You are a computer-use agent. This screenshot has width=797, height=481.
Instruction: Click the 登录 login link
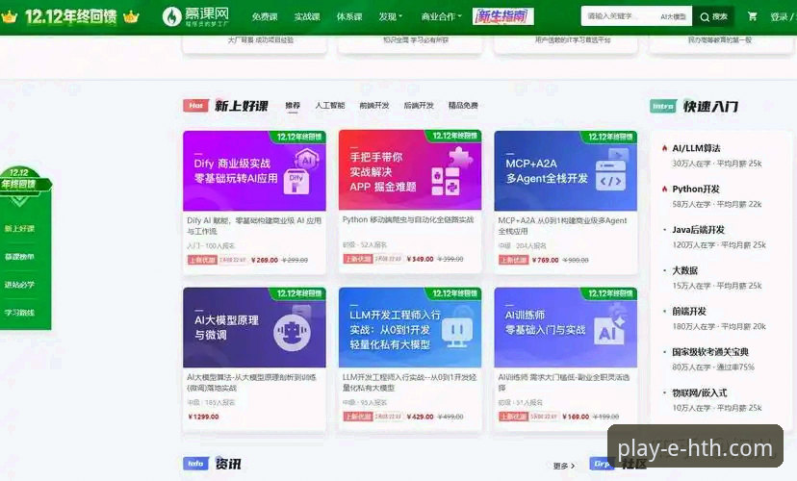(x=779, y=16)
